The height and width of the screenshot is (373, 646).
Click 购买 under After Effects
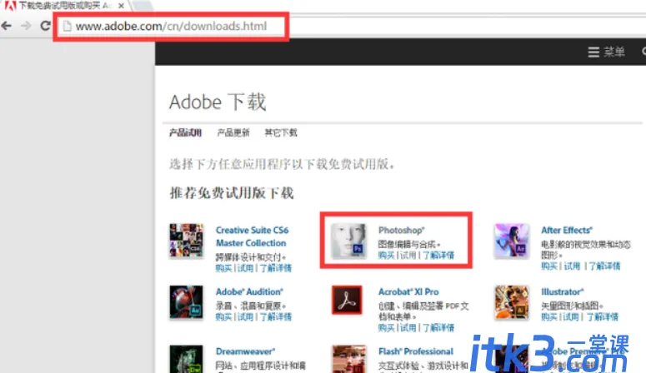[549, 266]
